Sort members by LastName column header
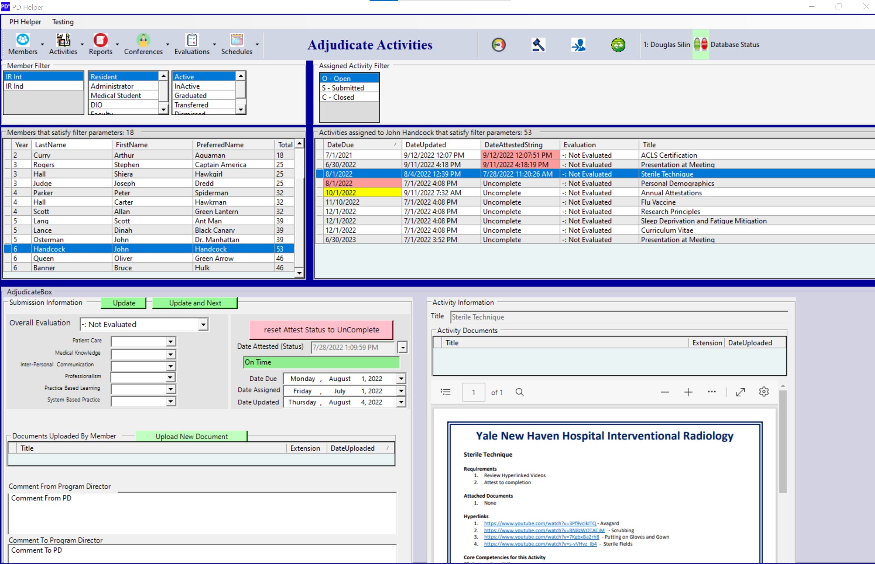875x564 pixels. [71, 145]
